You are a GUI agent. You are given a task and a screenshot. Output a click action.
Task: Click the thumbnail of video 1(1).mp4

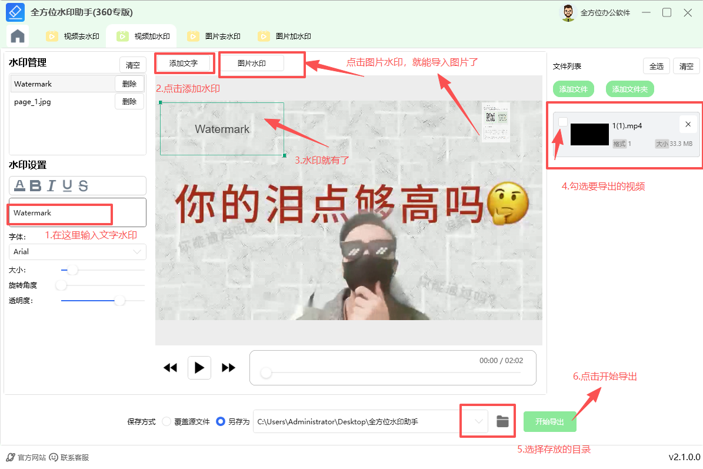[x=589, y=134]
